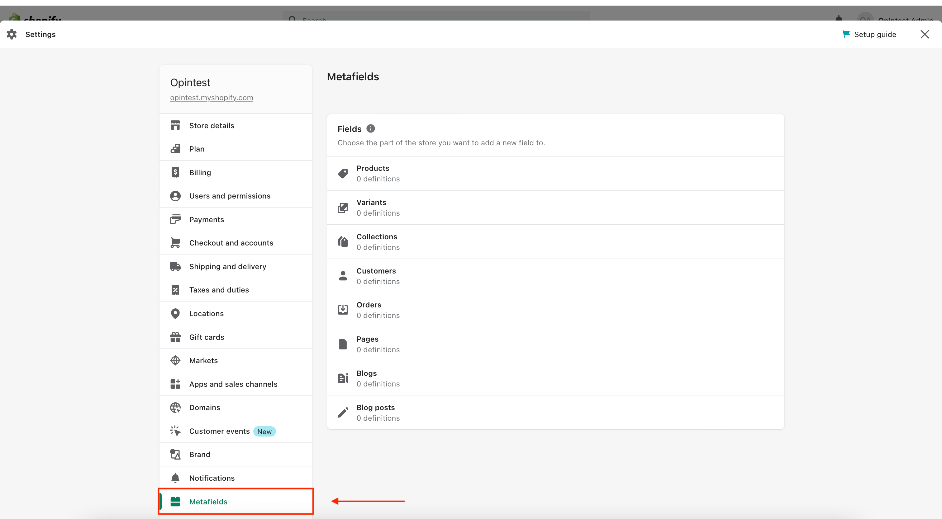Image resolution: width=942 pixels, height=519 pixels.
Task: Open Checkout and accounts settings
Action: (x=235, y=242)
